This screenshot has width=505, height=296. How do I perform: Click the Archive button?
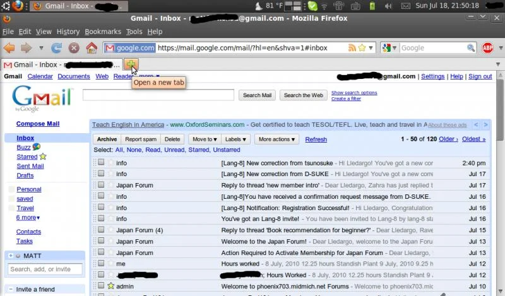(x=107, y=139)
